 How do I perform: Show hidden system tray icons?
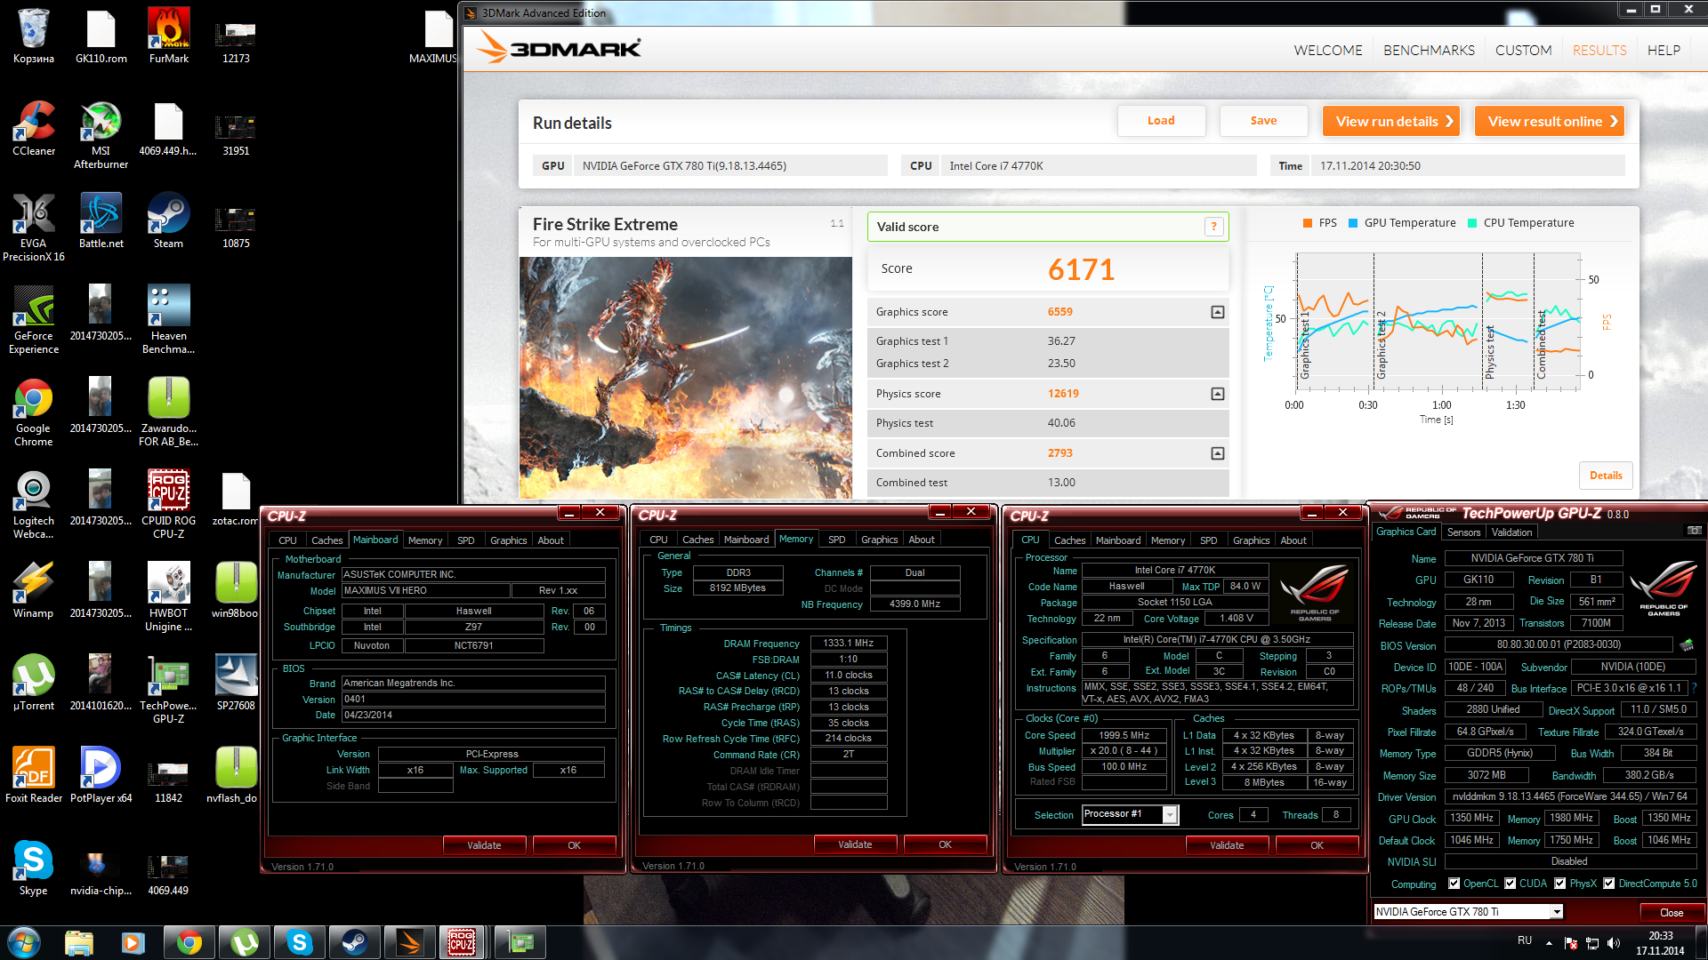click(1549, 943)
